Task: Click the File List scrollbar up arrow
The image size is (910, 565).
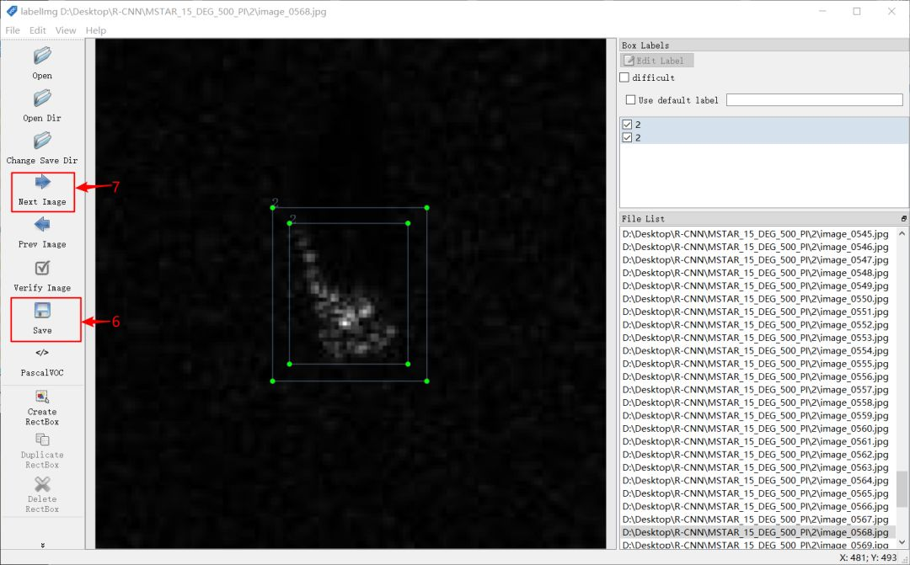Action: [x=902, y=234]
